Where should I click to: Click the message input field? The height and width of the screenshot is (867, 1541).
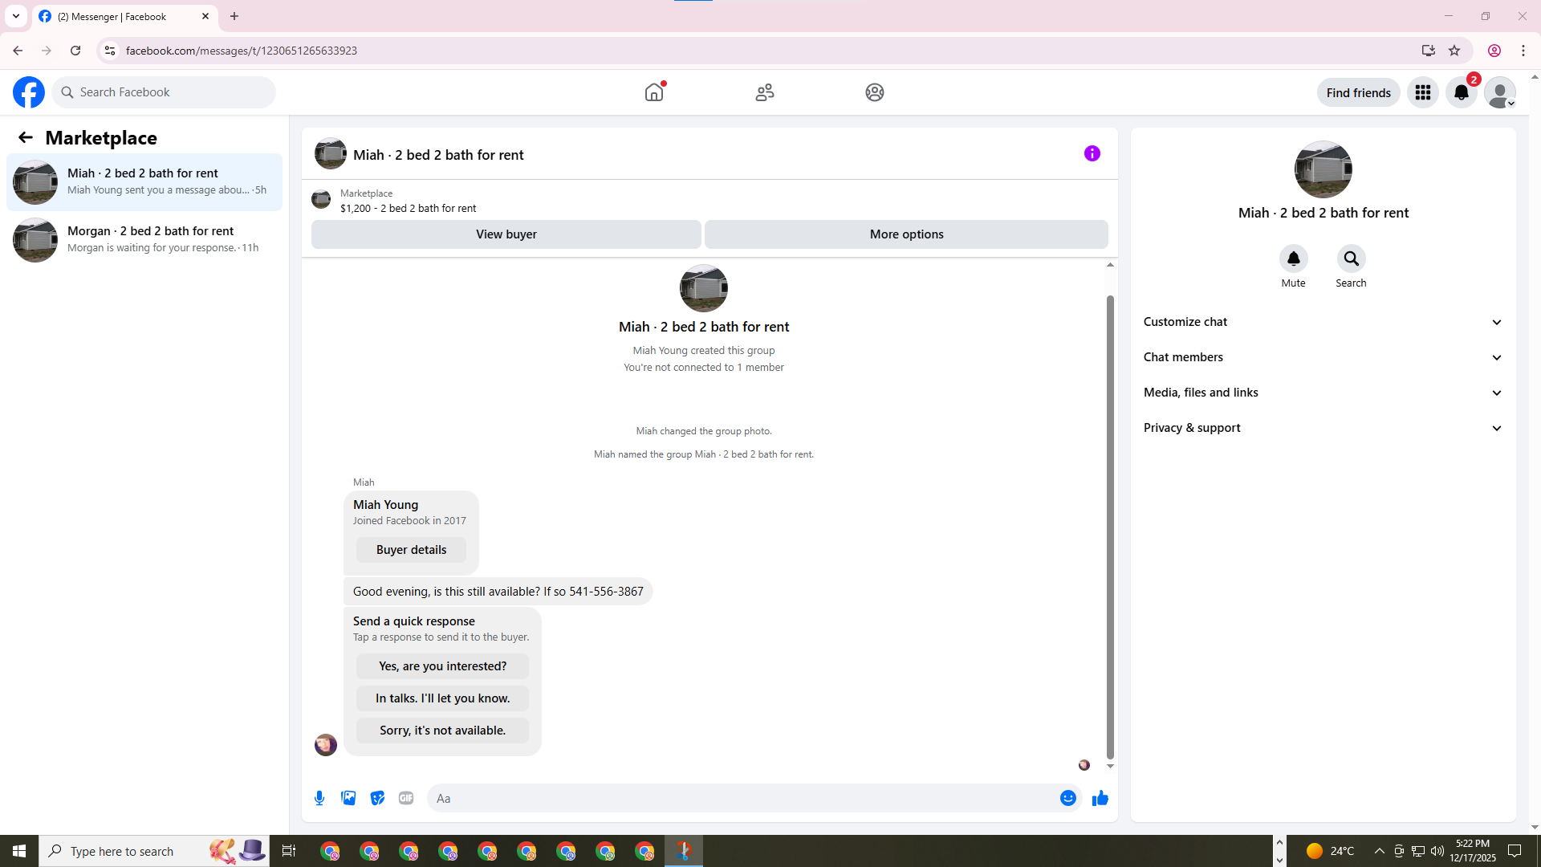(x=742, y=798)
